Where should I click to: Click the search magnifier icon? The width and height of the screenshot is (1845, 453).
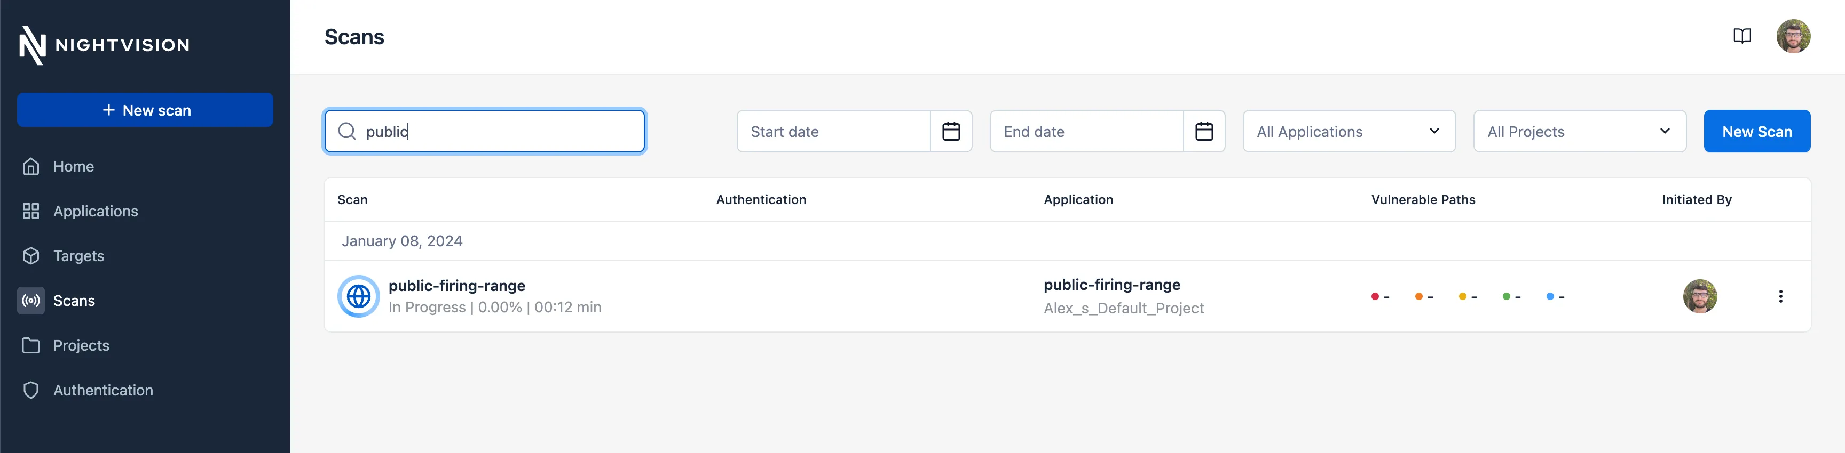tap(346, 132)
